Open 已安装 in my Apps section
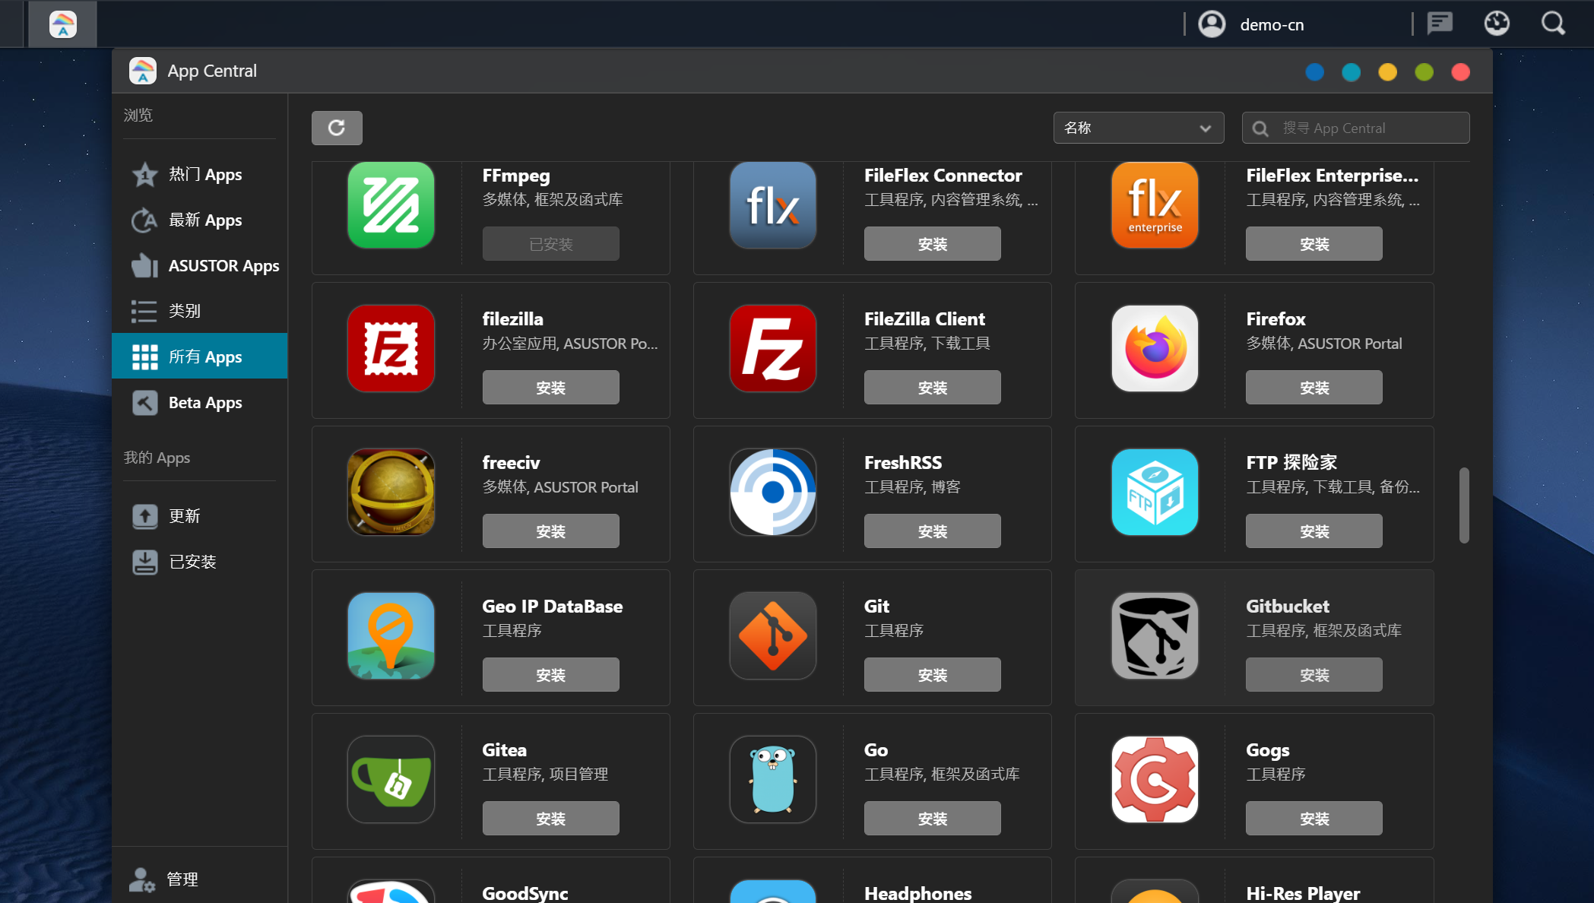The width and height of the screenshot is (1594, 903). tap(192, 562)
